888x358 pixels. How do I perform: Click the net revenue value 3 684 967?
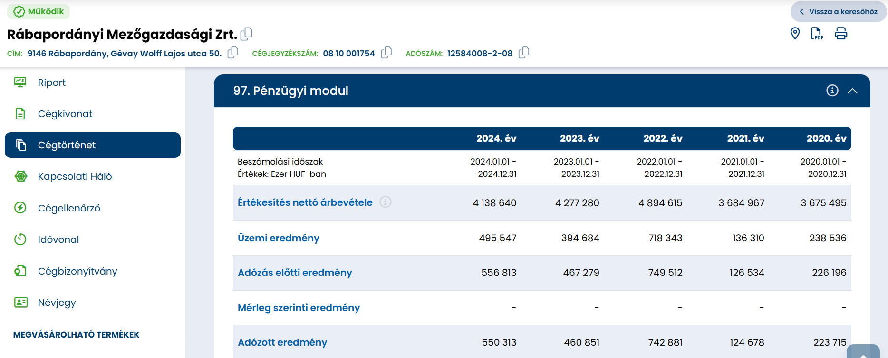click(742, 203)
